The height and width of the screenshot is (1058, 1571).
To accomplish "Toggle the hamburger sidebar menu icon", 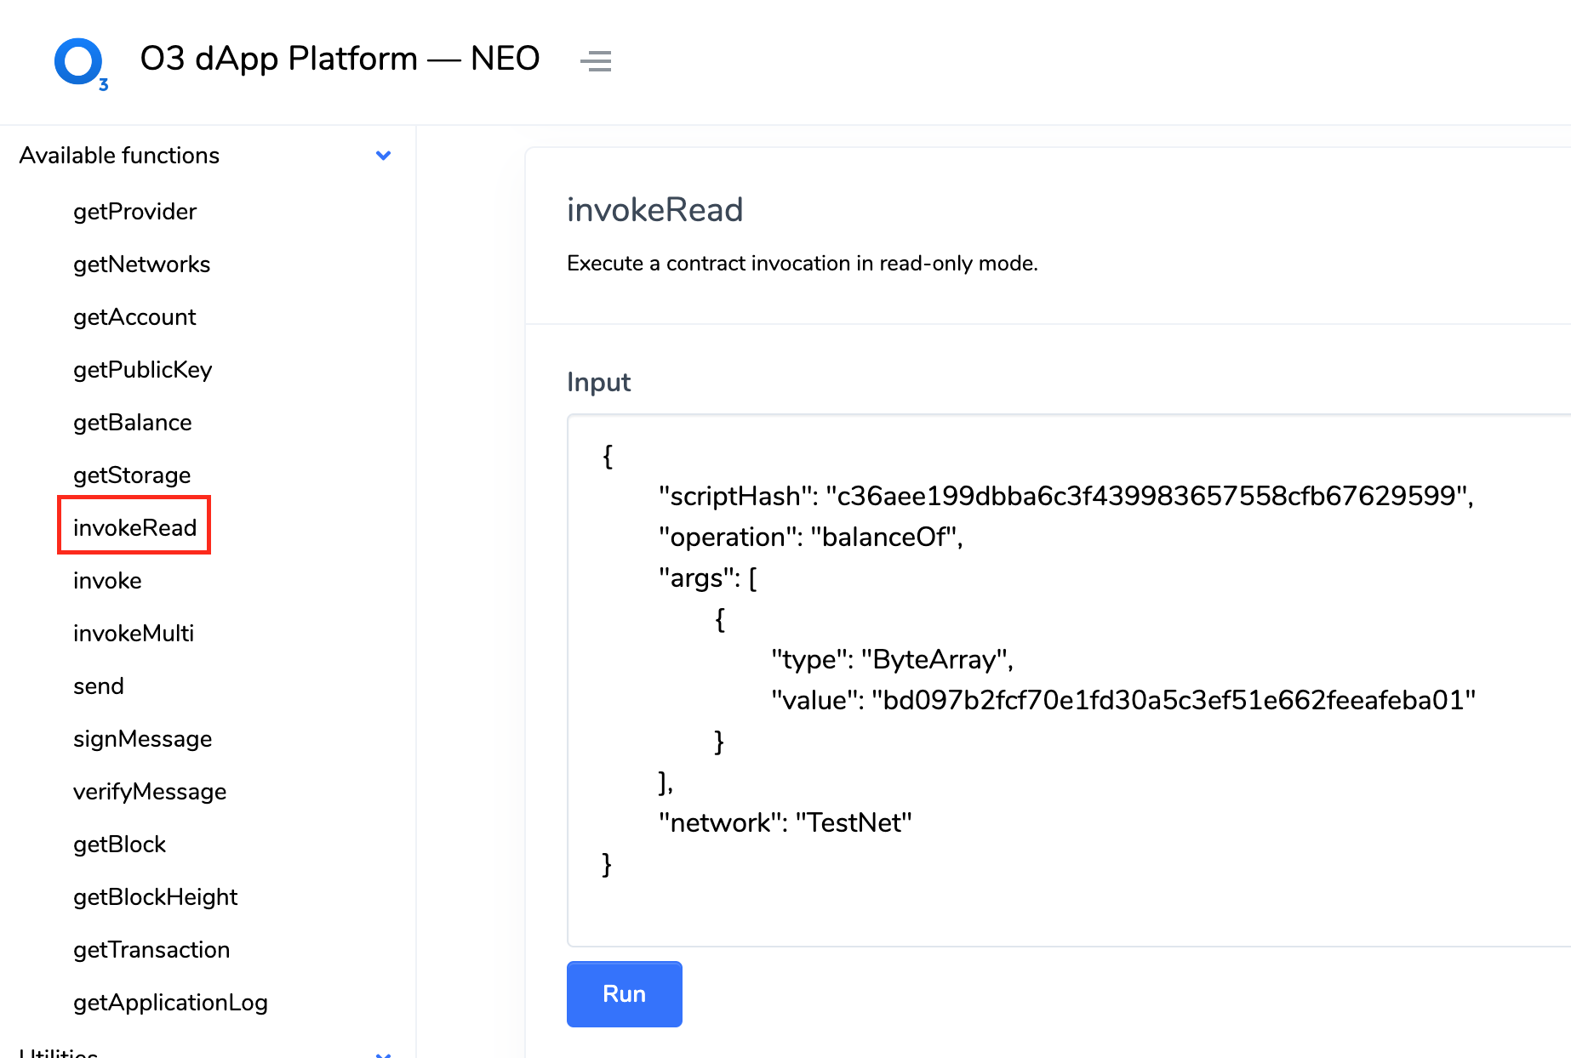I will (x=596, y=61).
